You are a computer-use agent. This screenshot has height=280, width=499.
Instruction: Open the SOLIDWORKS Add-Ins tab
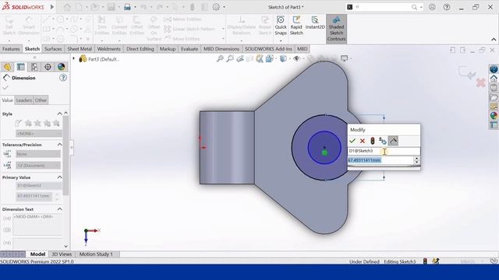[268, 49]
